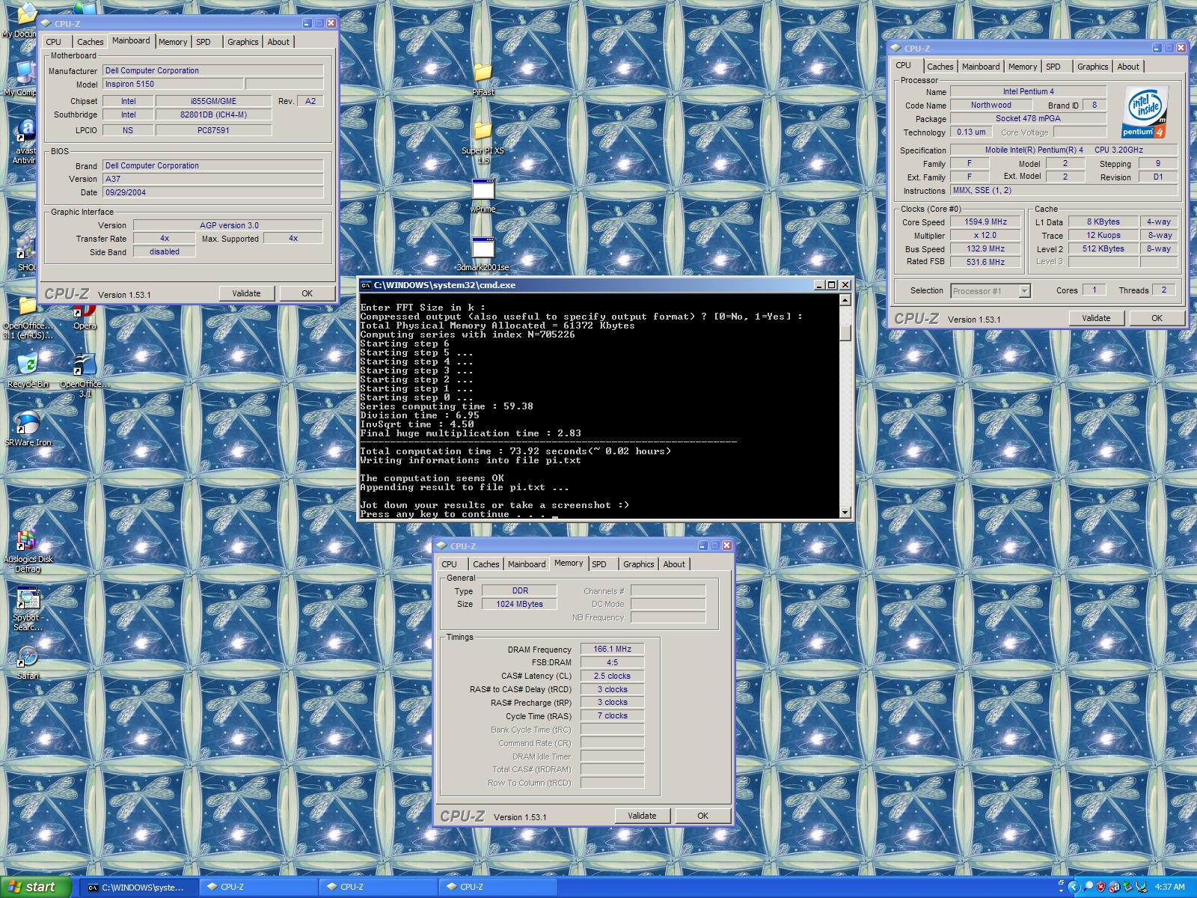Click OK in Memory CPU-Z window

[702, 816]
